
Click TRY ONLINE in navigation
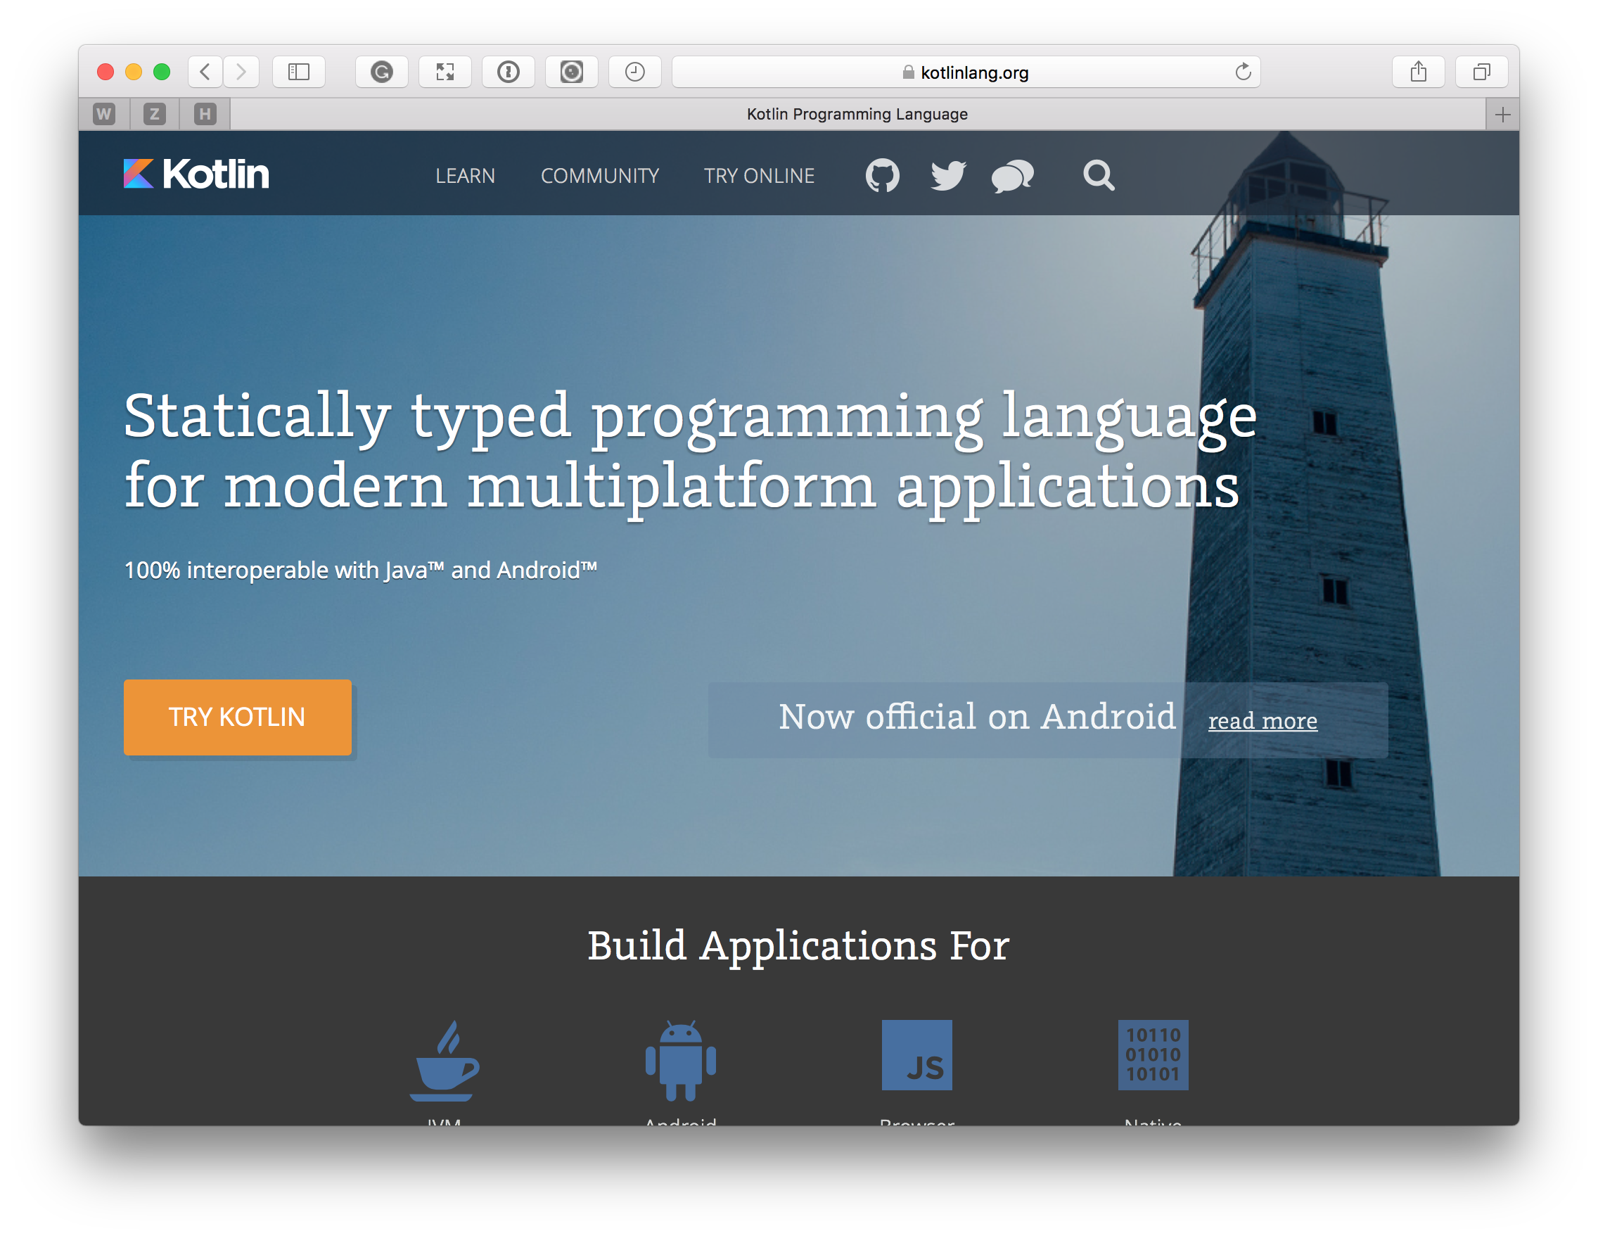click(x=759, y=176)
